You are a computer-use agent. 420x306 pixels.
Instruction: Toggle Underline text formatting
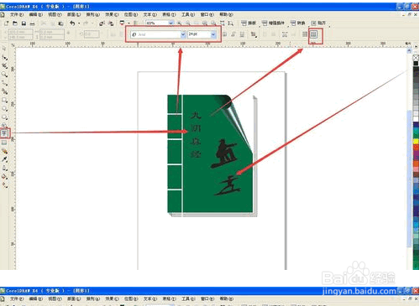tap(242, 34)
